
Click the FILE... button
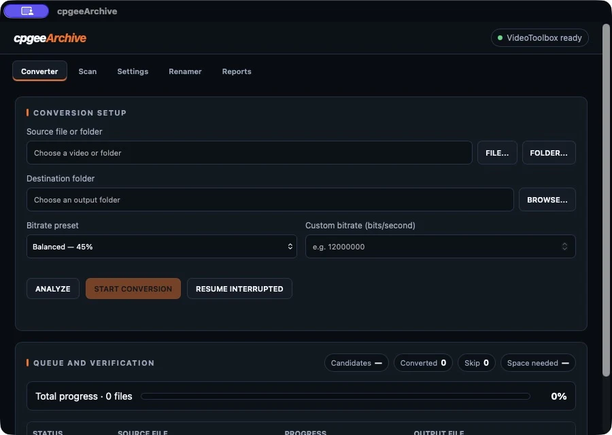pos(497,152)
